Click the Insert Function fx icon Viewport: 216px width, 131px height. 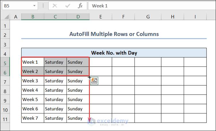81,5
